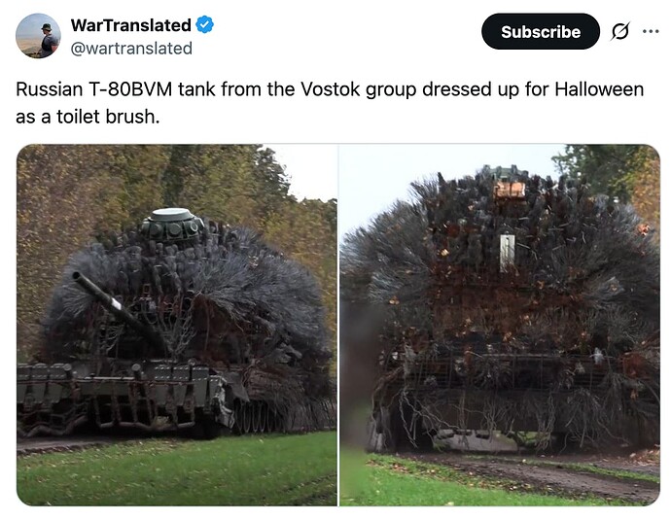This screenshot has height=521, width=671.
Task: Open the right rear-view tank photo
Action: point(500,325)
